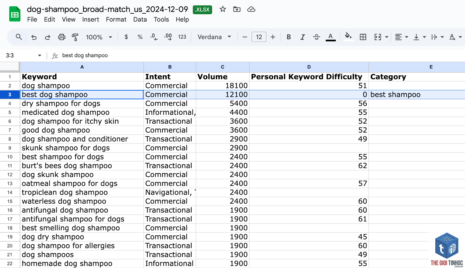This screenshot has height=268, width=465.
Task: Select cell 'dry shampoo for dogs'
Action: click(82, 104)
